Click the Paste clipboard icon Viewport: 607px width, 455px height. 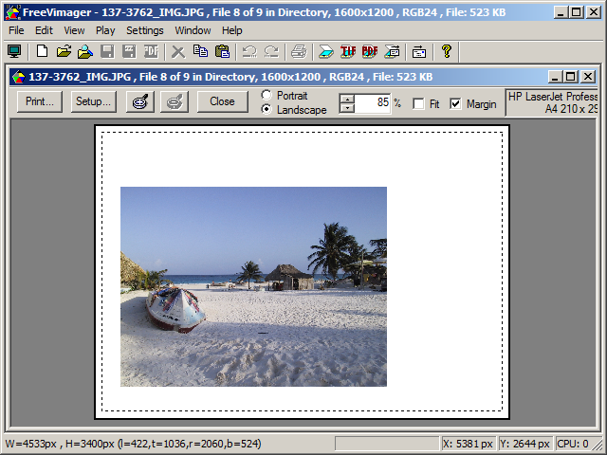[x=222, y=51]
